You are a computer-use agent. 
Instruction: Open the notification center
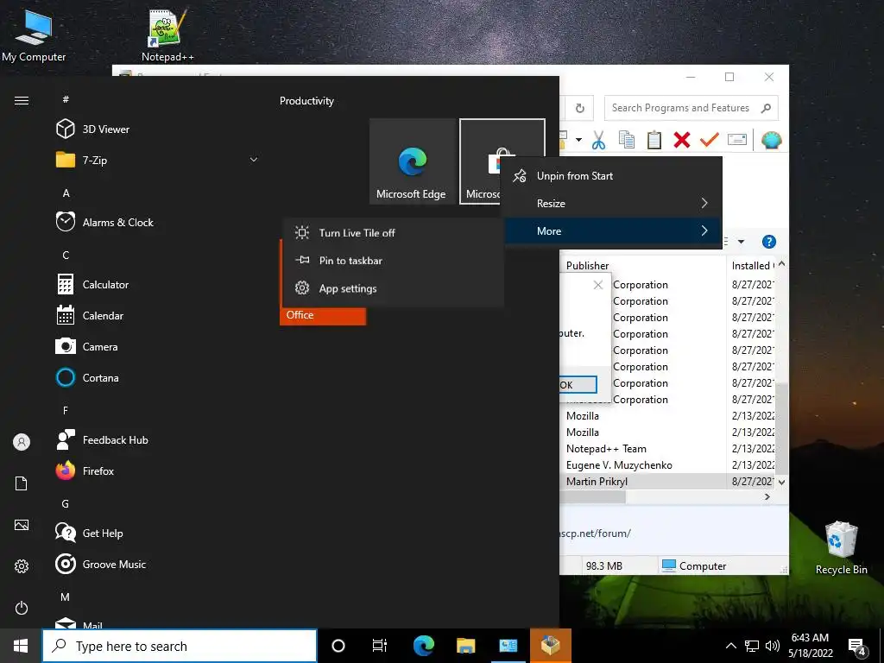[x=857, y=647]
